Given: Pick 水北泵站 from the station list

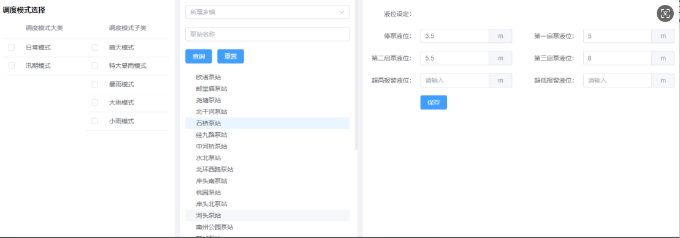Looking at the screenshot, I should tap(267, 158).
